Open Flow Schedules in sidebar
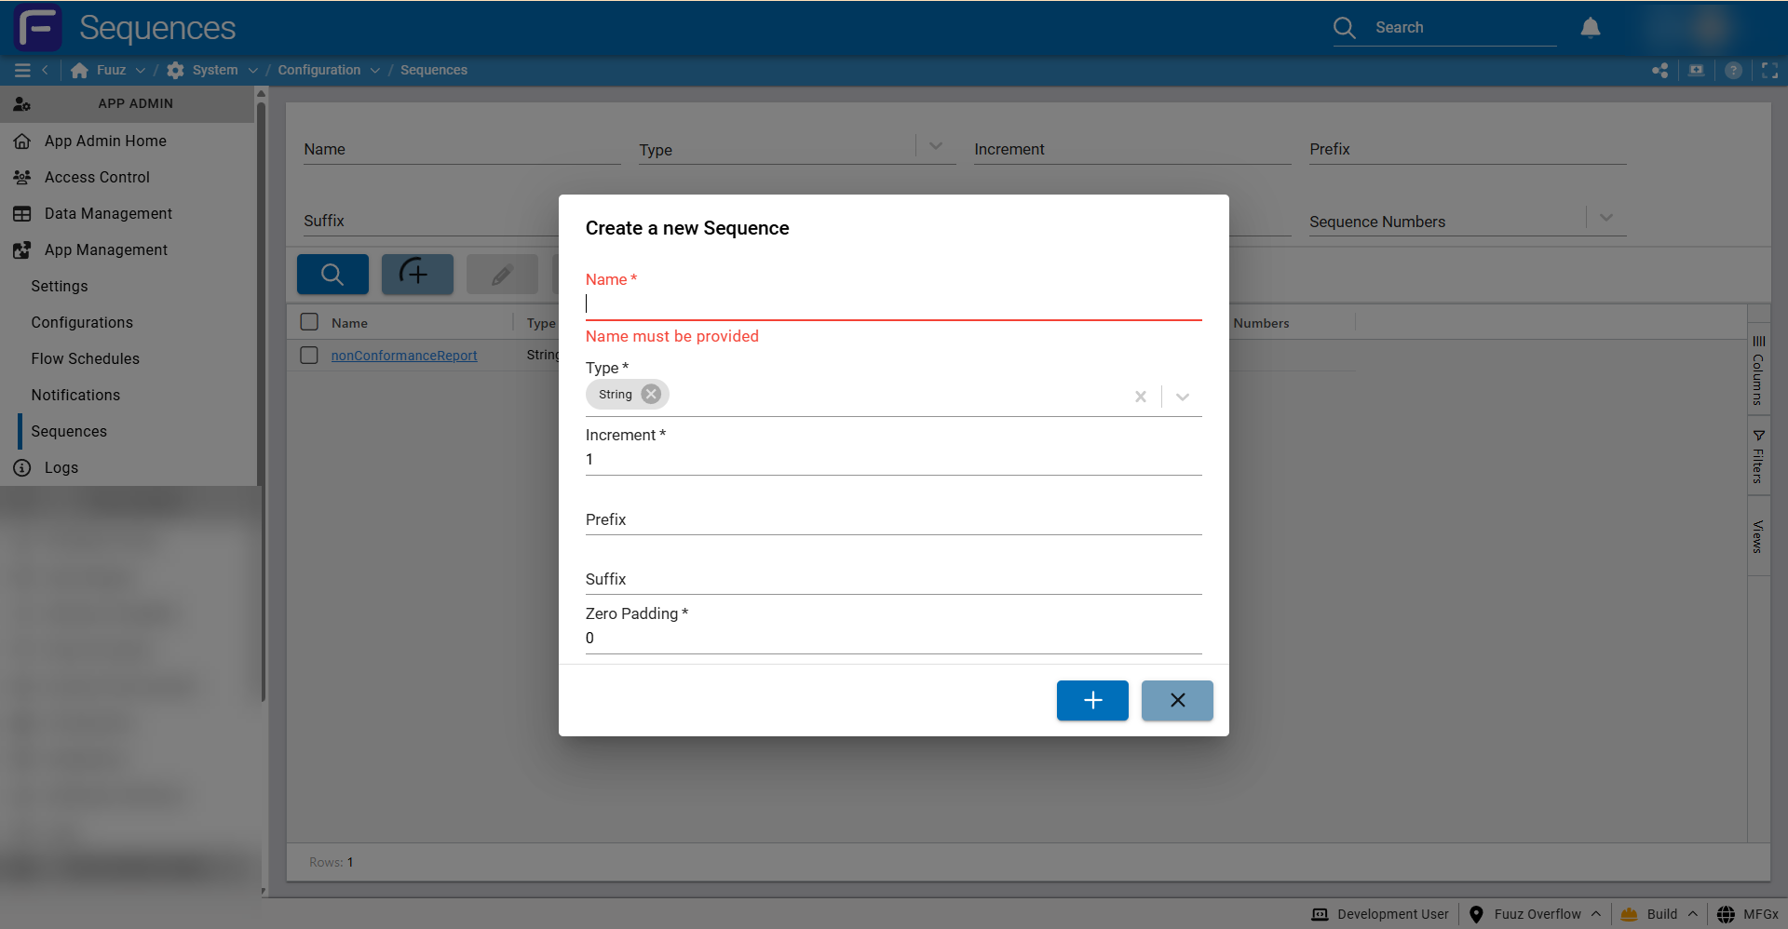 point(85,358)
